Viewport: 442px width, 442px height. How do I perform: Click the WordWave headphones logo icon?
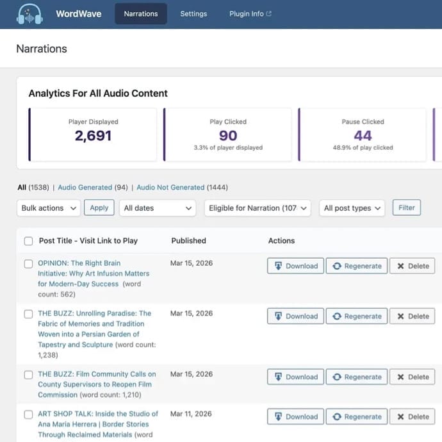tap(29, 14)
